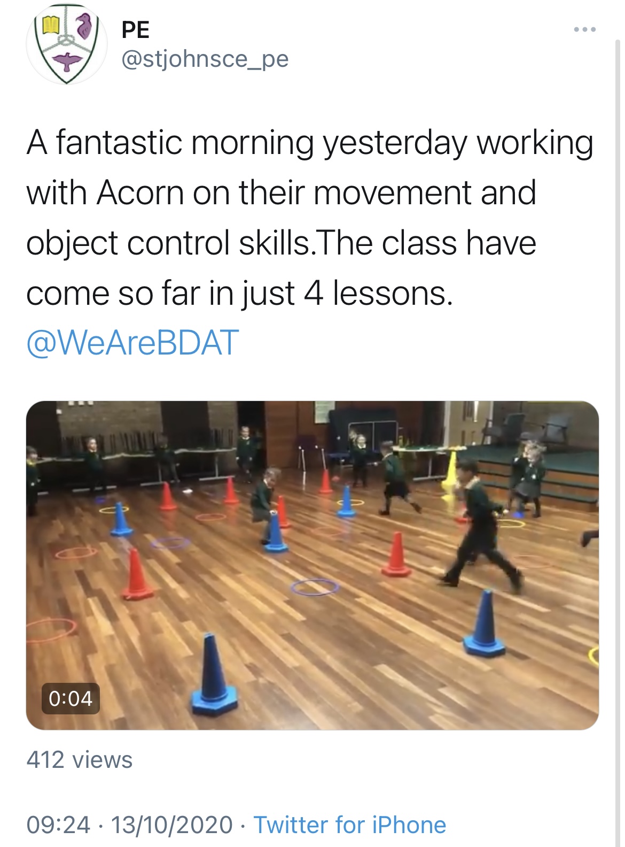Tap the 13/10/2020 date of the tweet
625x847 pixels.
point(172,825)
